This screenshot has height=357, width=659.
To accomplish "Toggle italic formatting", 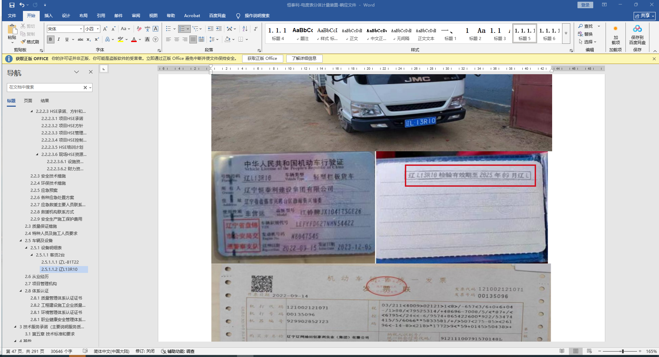I will coord(59,39).
